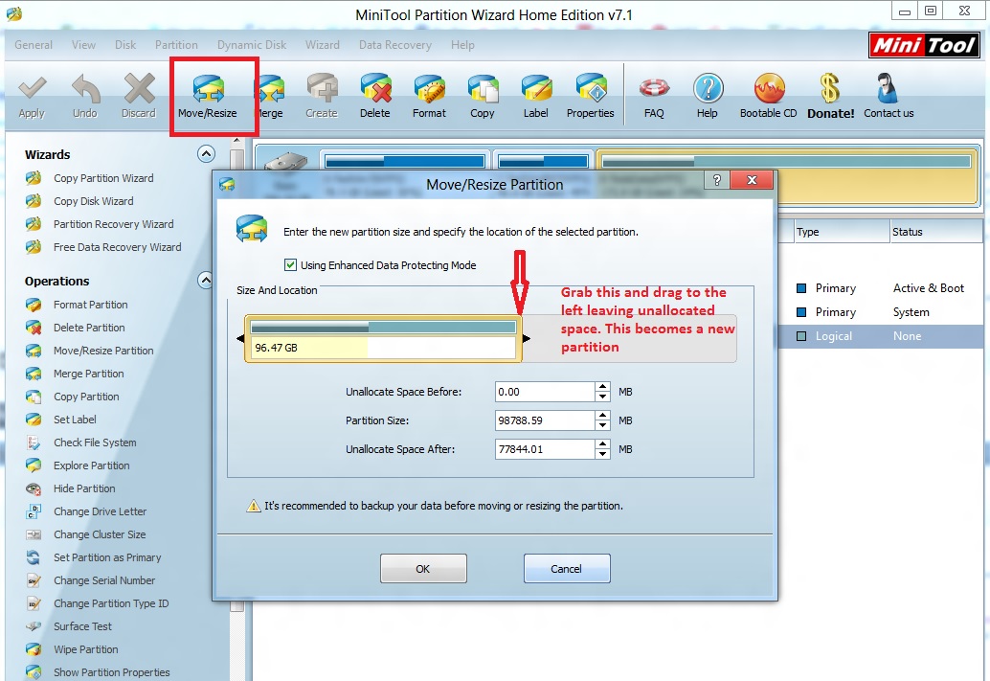Click the Donate dollar icon
Screen dimensions: 990x681
point(830,88)
